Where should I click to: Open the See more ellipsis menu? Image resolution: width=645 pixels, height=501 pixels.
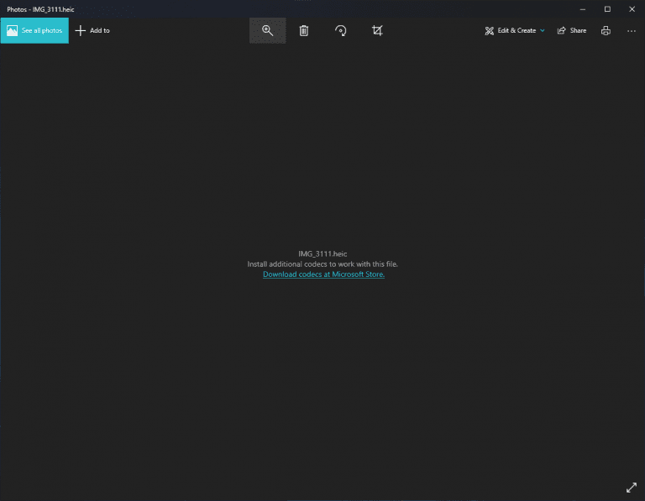click(632, 30)
